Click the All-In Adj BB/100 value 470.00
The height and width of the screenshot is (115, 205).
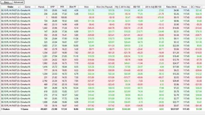[x=161, y=17]
